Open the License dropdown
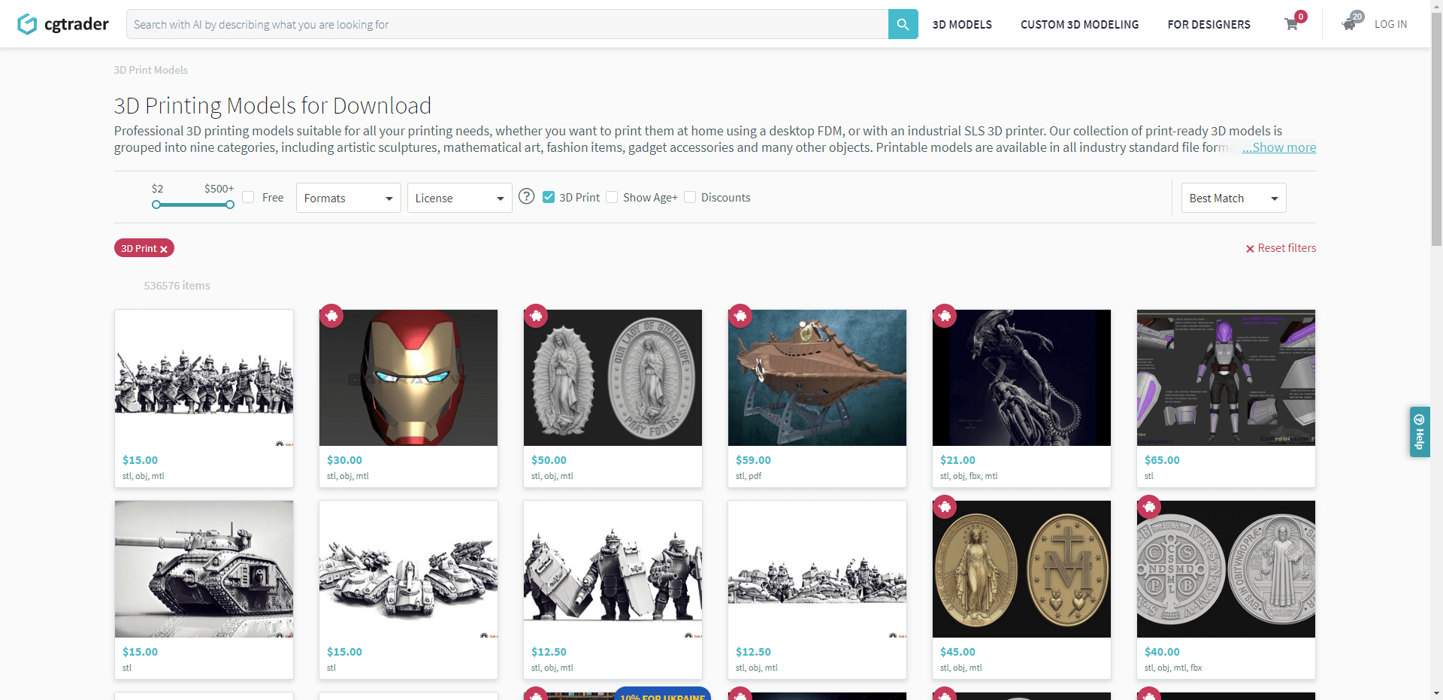 [460, 198]
